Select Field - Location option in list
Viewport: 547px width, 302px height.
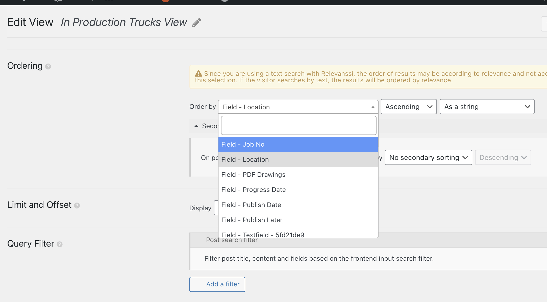[x=298, y=160]
